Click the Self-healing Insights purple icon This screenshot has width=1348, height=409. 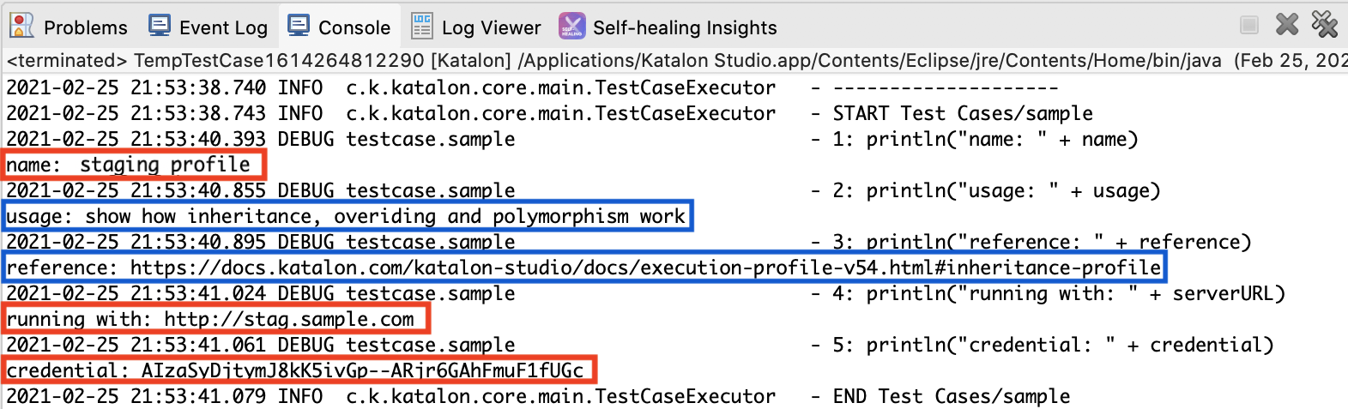pos(572,27)
